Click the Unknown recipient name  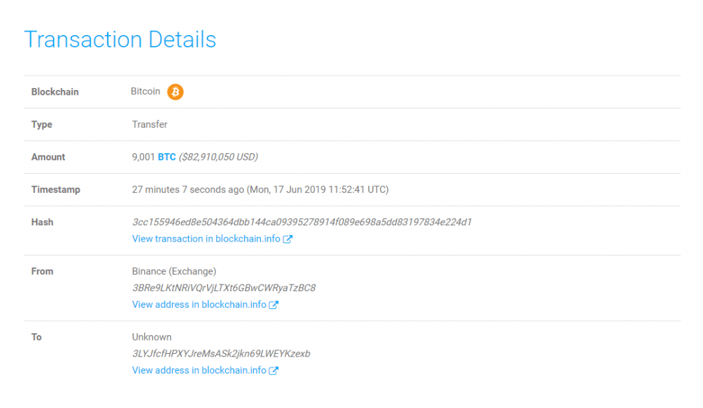[x=152, y=337]
